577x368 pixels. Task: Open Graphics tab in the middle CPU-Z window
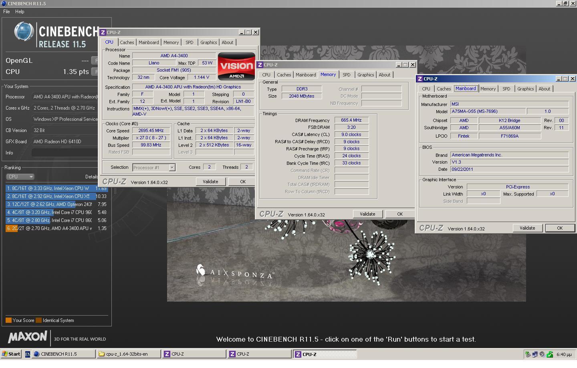click(x=366, y=75)
